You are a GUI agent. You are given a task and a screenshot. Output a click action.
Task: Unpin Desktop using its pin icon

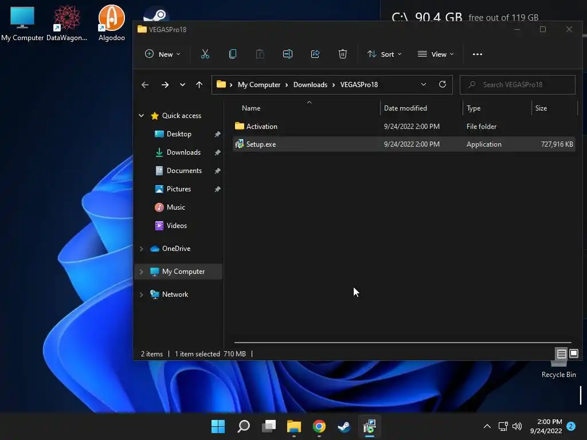pyautogui.click(x=217, y=134)
